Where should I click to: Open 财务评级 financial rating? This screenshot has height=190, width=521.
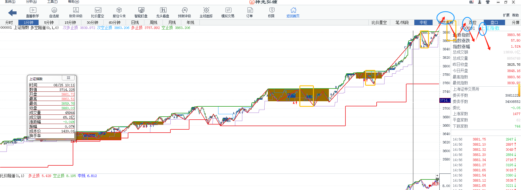pos(76,12)
